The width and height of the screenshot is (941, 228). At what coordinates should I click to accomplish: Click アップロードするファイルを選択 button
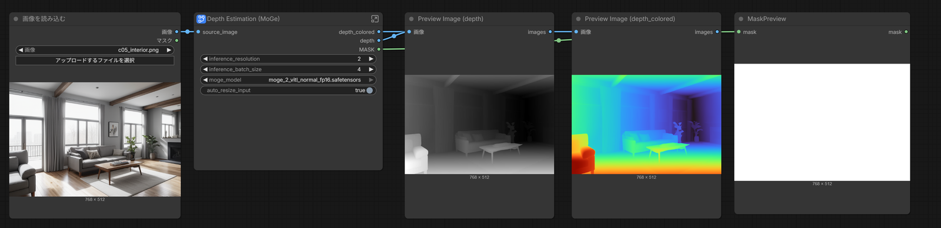pos(95,61)
